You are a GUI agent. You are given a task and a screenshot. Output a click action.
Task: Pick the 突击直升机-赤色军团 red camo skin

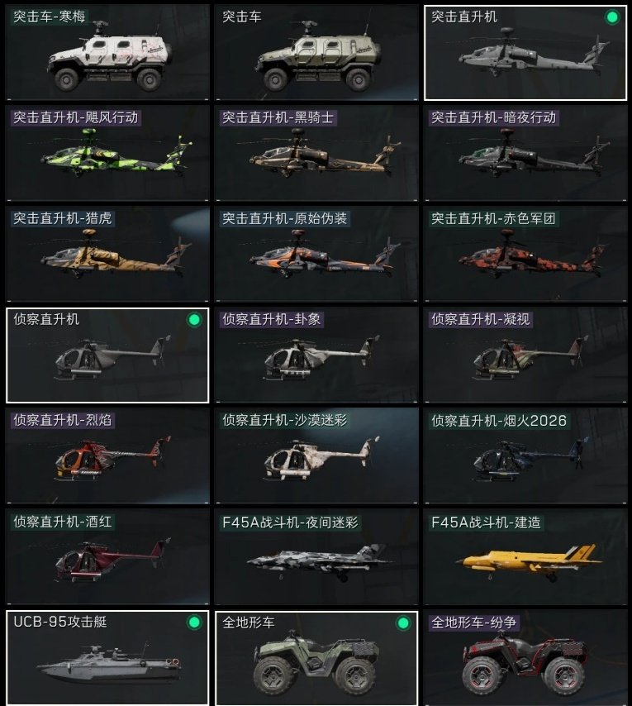click(x=525, y=254)
